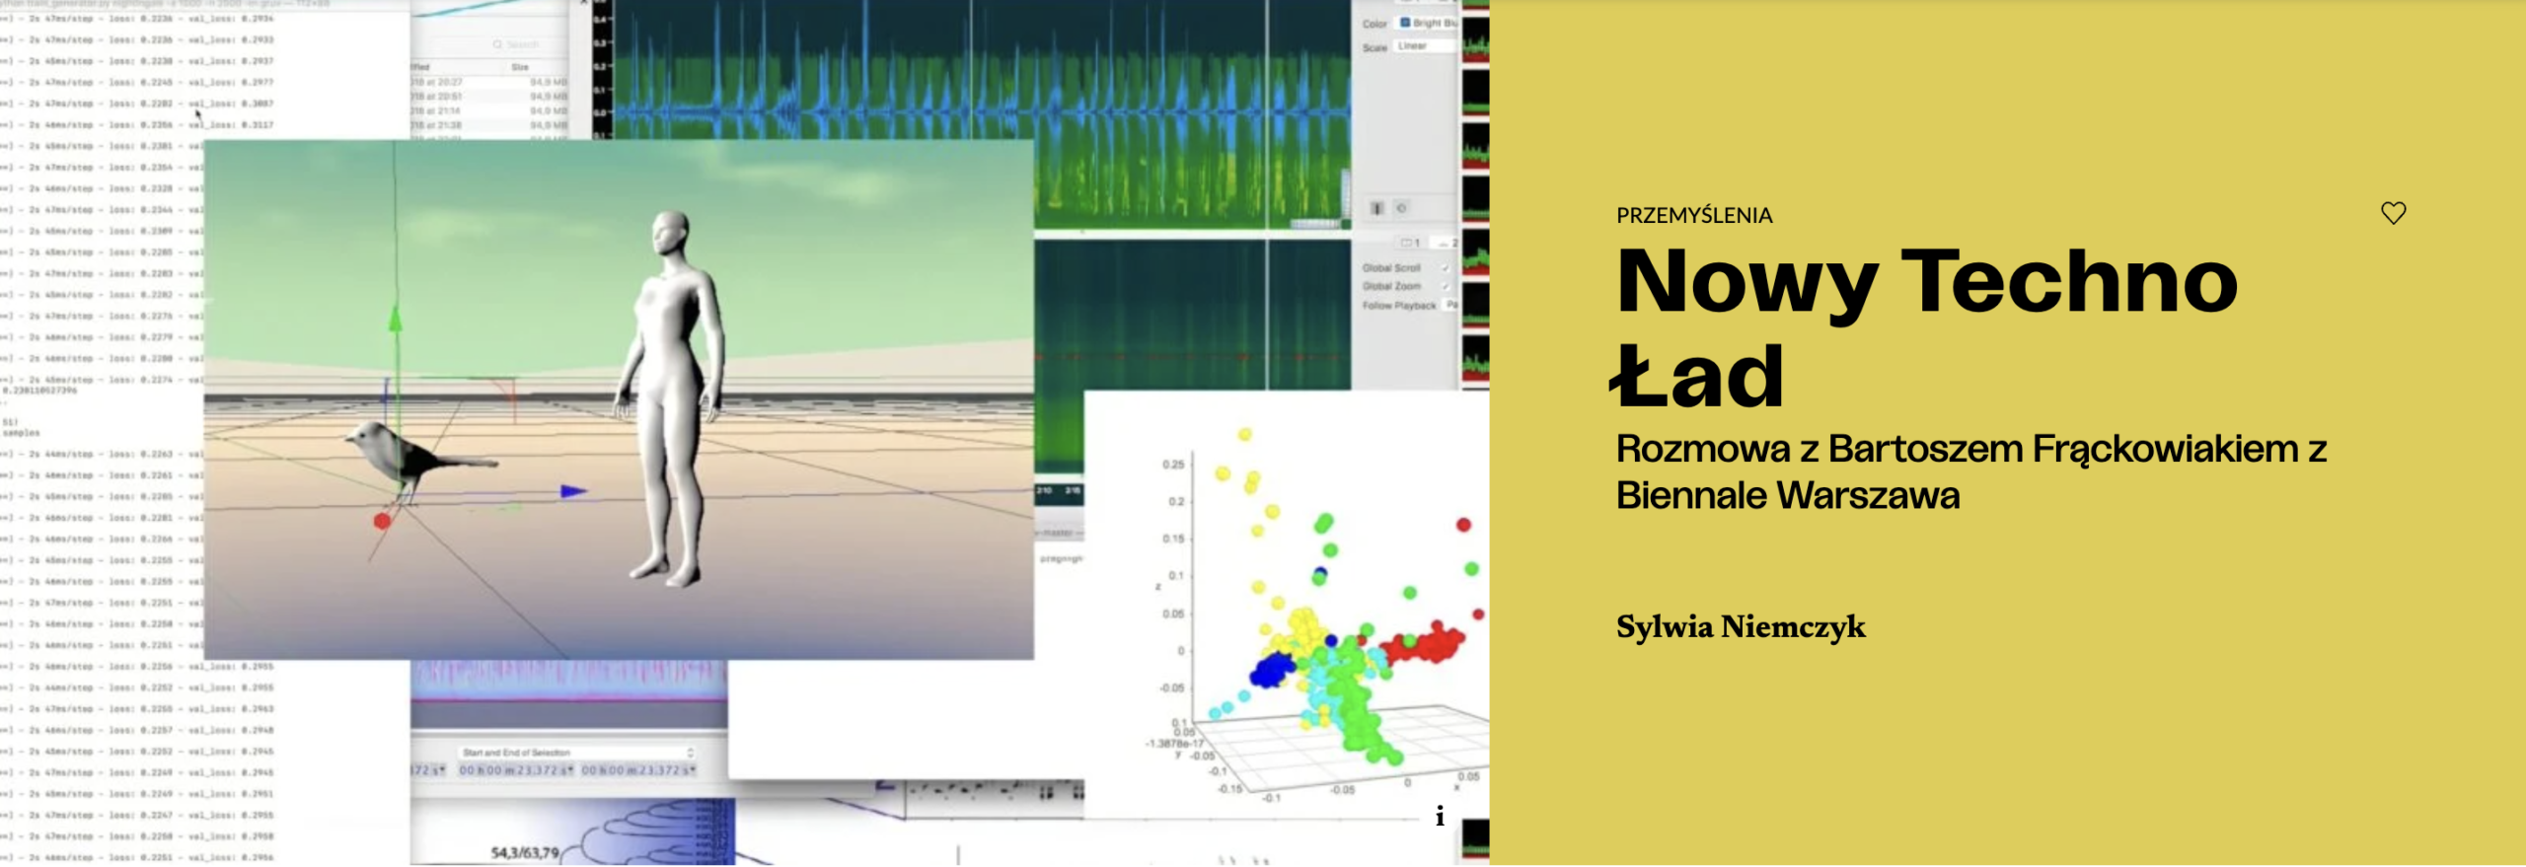Open author Sylwia Niemczyk's page
The image size is (2526, 867).
pos(1740,627)
